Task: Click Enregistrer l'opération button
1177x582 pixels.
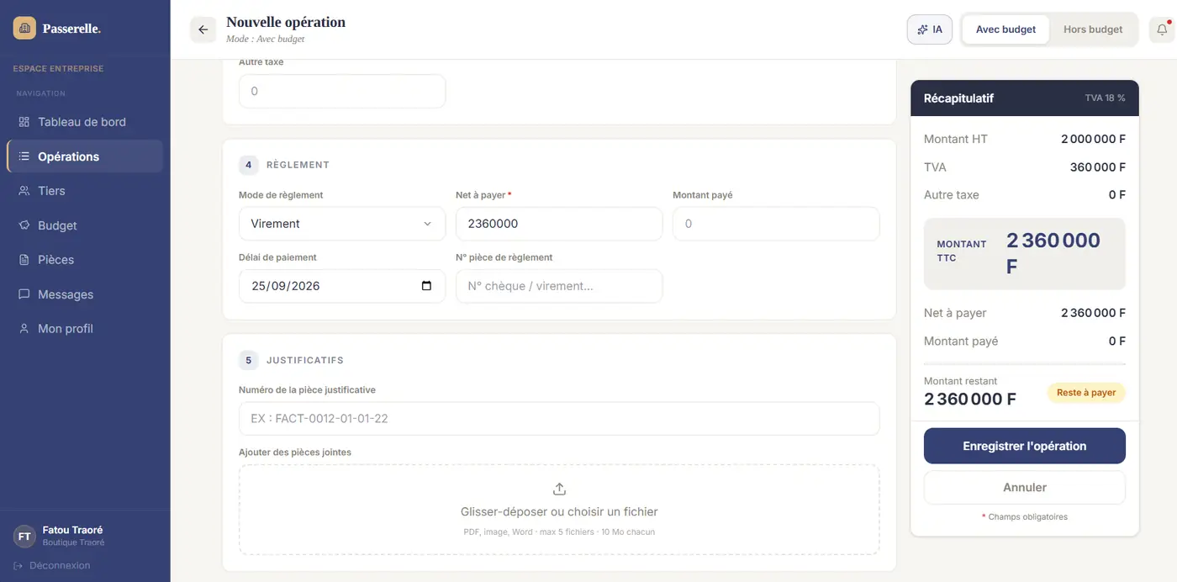Action: [1024, 446]
